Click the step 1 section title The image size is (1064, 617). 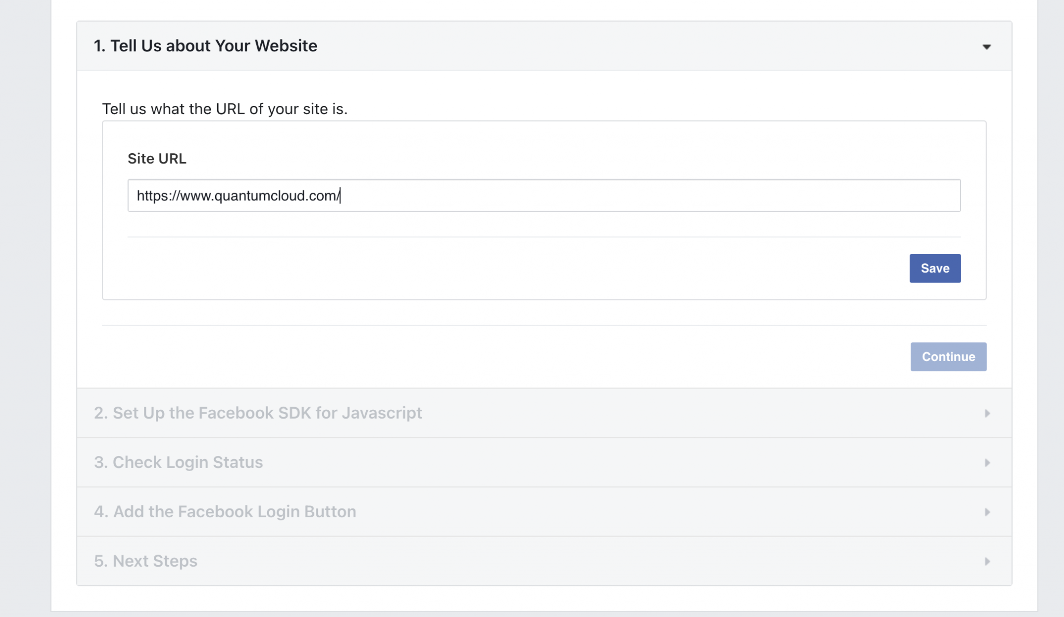[x=205, y=46]
